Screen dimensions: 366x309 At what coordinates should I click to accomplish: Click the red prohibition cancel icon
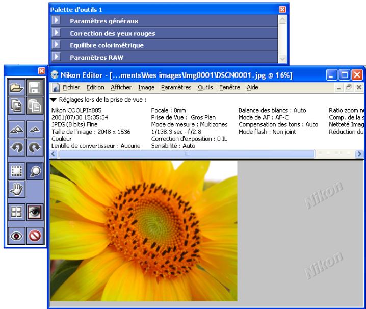click(35, 236)
